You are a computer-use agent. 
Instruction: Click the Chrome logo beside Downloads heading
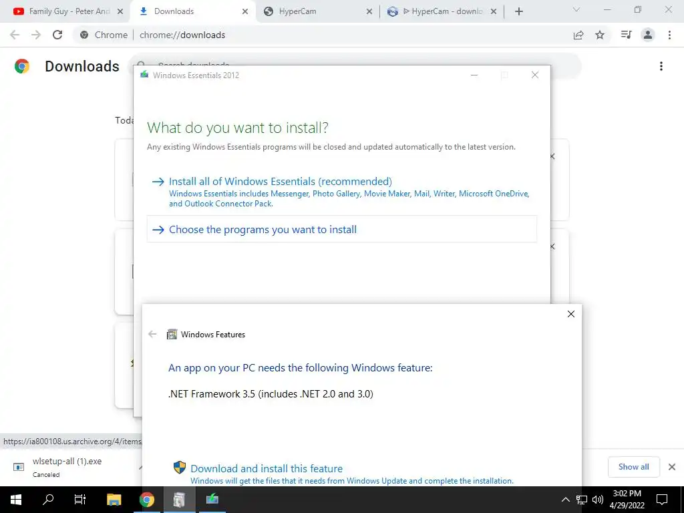tap(22, 66)
